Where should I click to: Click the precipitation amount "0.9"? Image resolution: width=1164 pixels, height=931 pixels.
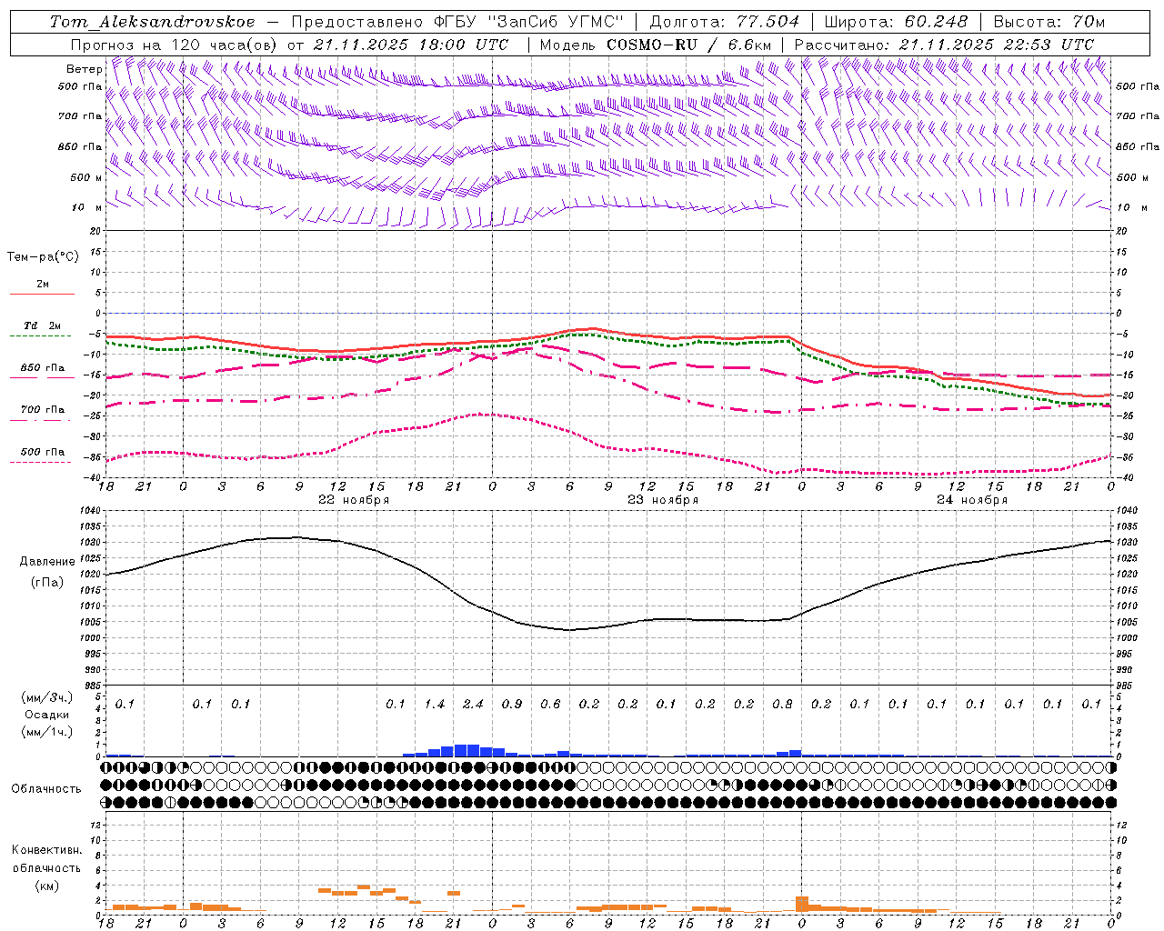512,704
